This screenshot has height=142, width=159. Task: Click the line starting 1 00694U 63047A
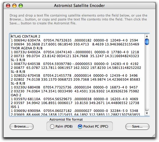pyautogui.click(x=74, y=40)
